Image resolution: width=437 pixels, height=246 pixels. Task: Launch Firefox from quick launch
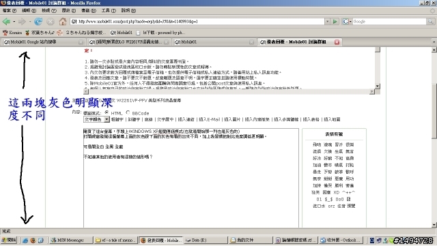33,240
